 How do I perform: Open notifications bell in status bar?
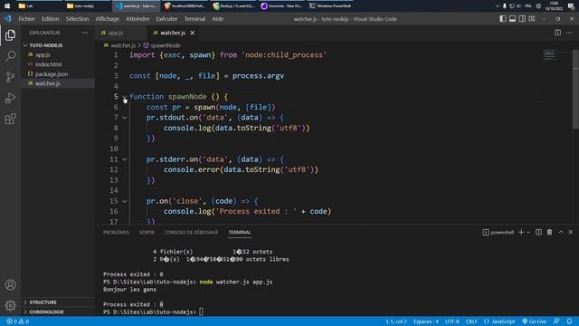[569, 321]
